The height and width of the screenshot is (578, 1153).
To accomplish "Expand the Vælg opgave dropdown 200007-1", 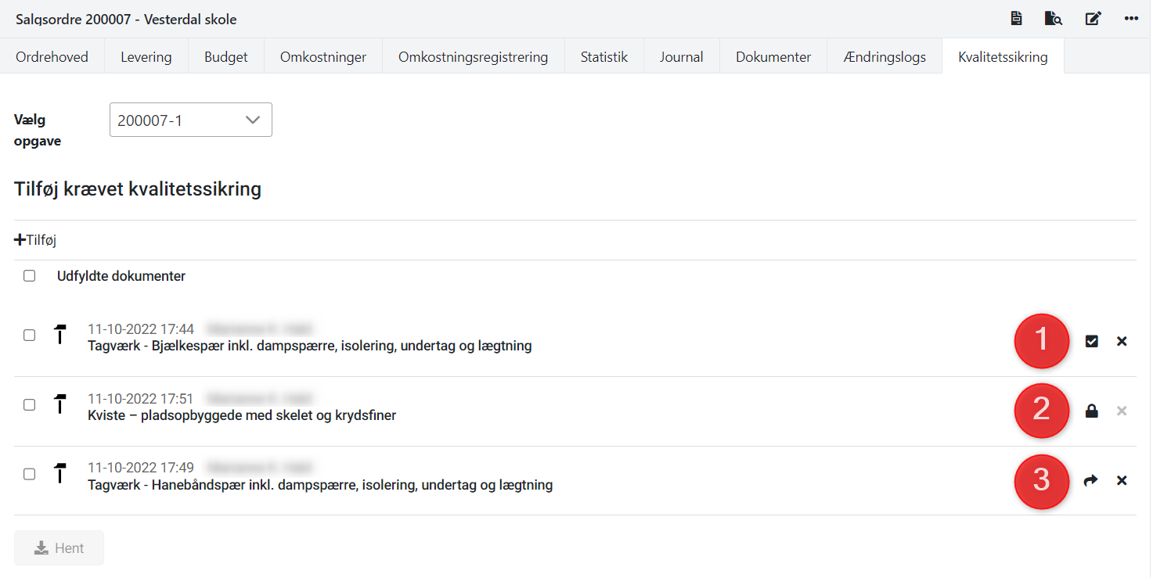I will click(190, 120).
